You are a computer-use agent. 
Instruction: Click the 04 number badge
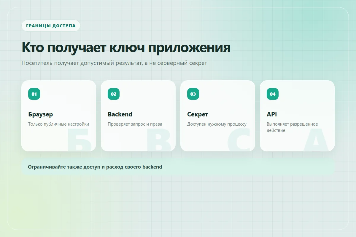273,94
